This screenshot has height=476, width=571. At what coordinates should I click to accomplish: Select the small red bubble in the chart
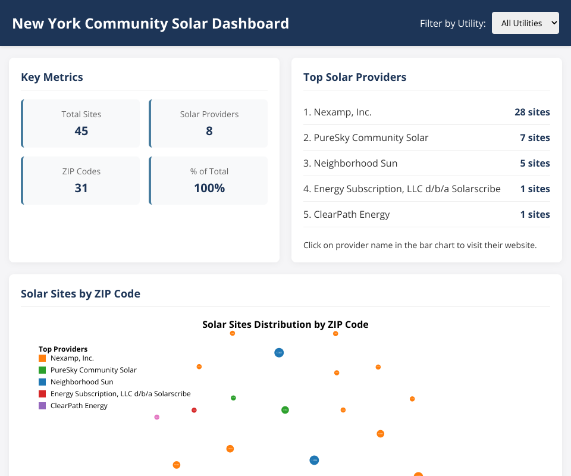194,410
